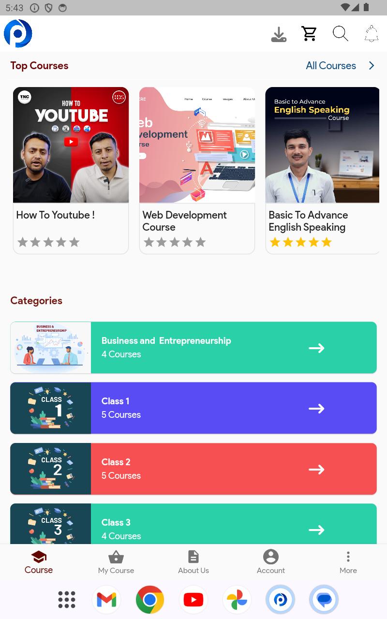Tap the search magnifier icon

click(x=341, y=34)
